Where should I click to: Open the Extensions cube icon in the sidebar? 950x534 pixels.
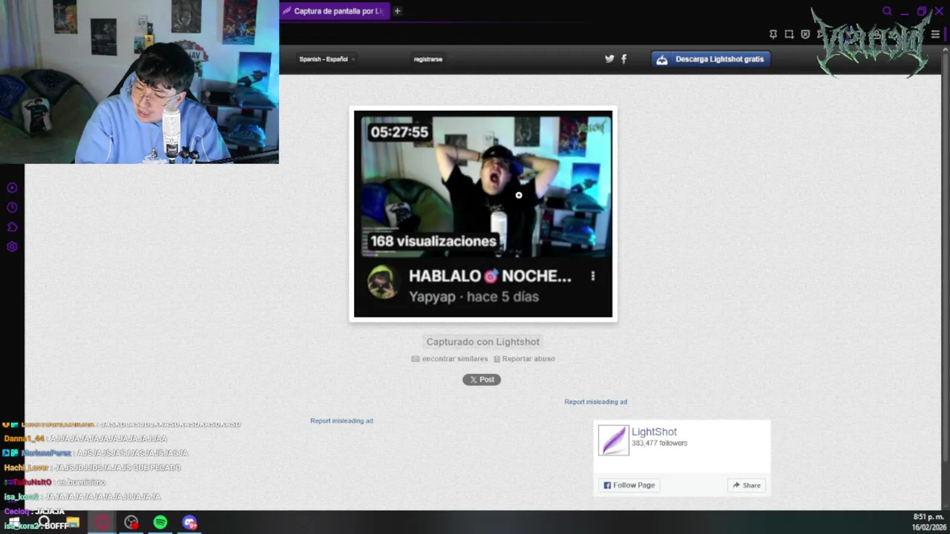pos(12,227)
